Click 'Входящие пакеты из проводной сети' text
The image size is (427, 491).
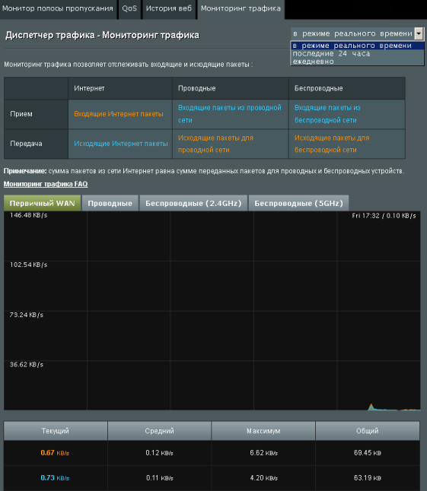(x=230, y=114)
